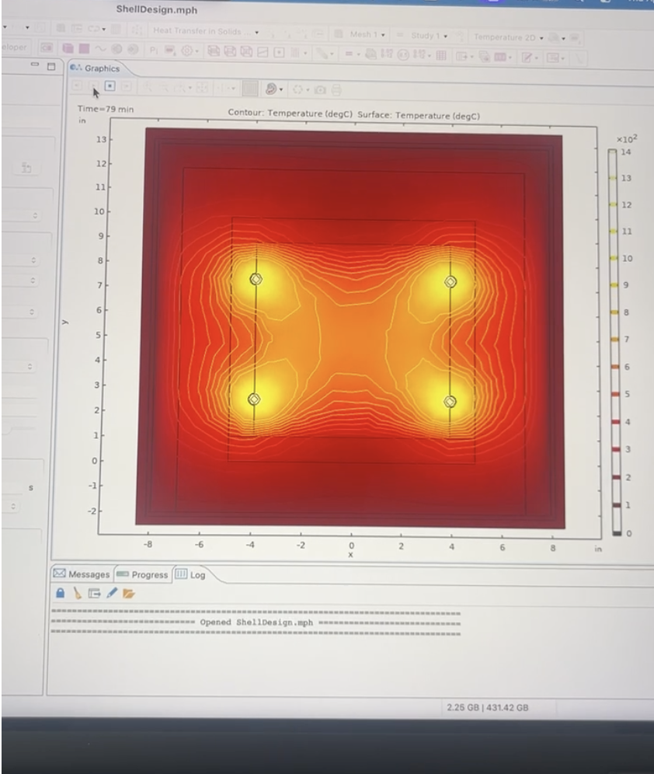Viewport: 654px width, 774px height.
Task: Switch to the Progress tab
Action: pyautogui.click(x=143, y=574)
